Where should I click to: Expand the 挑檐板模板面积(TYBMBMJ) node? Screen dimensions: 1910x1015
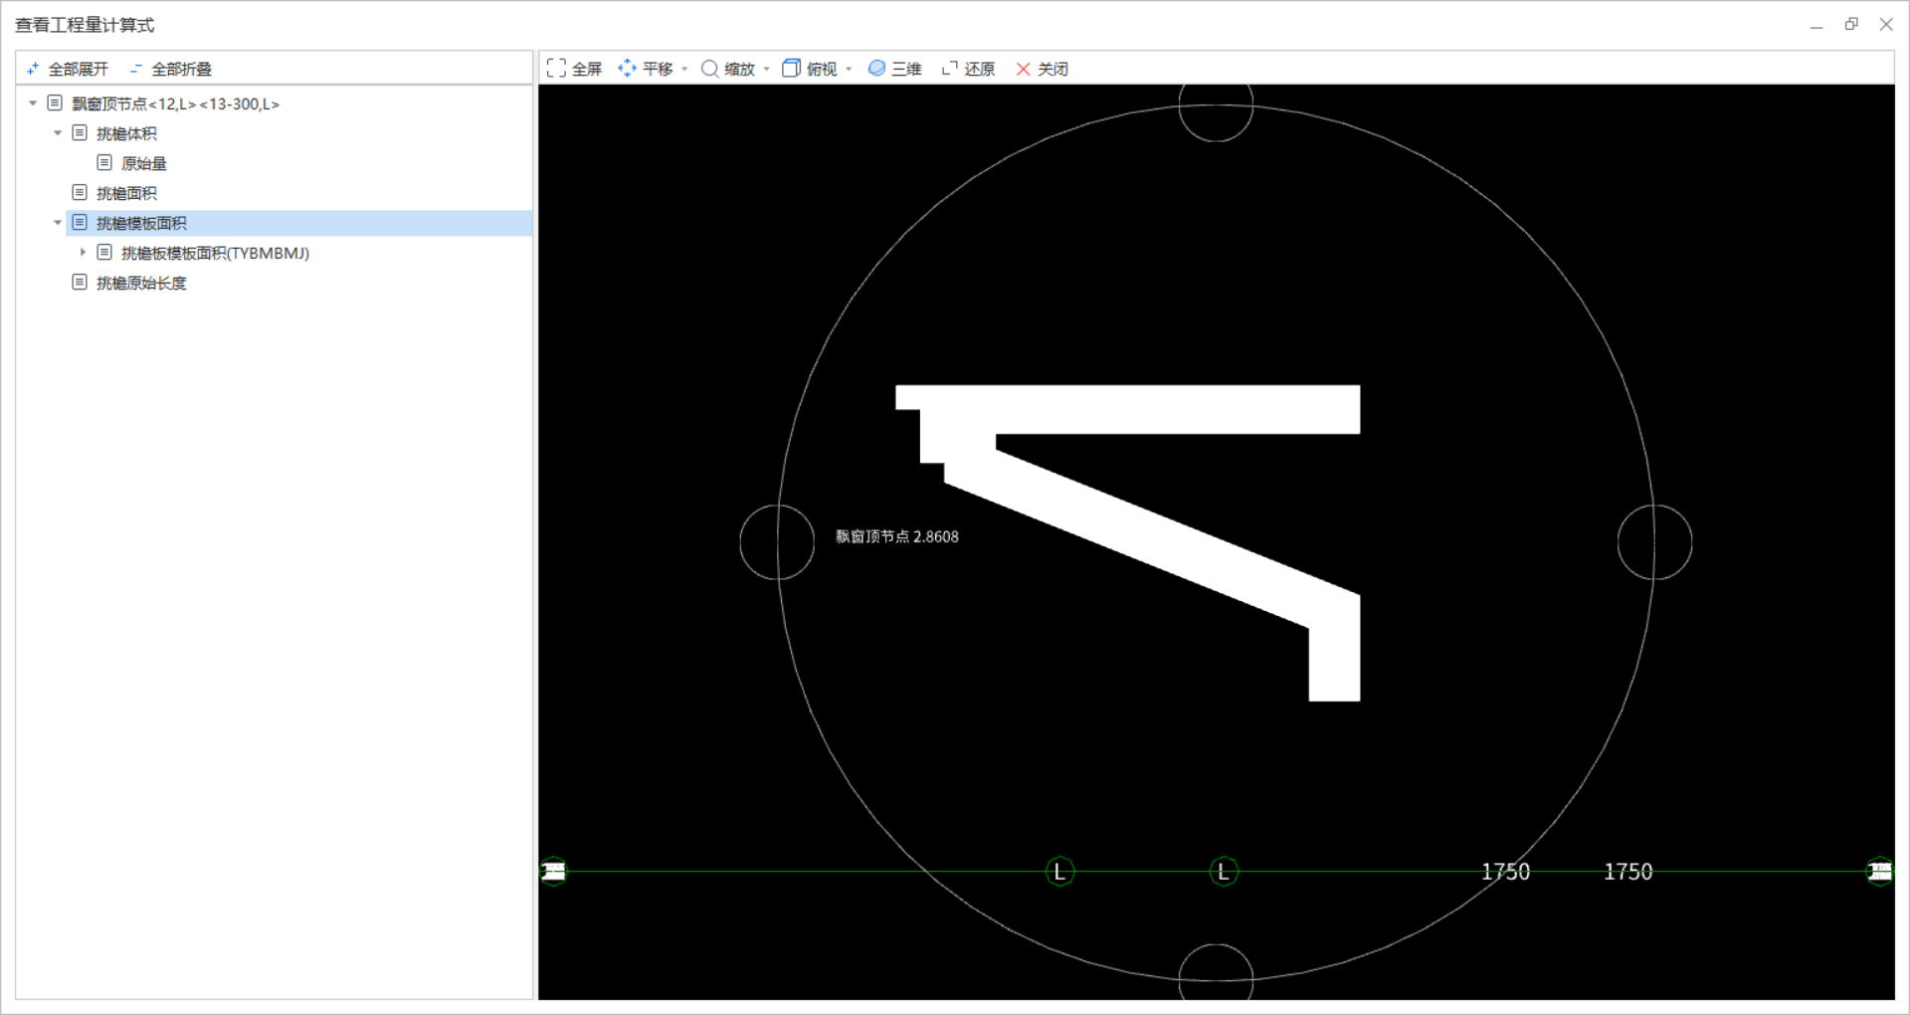coord(83,253)
